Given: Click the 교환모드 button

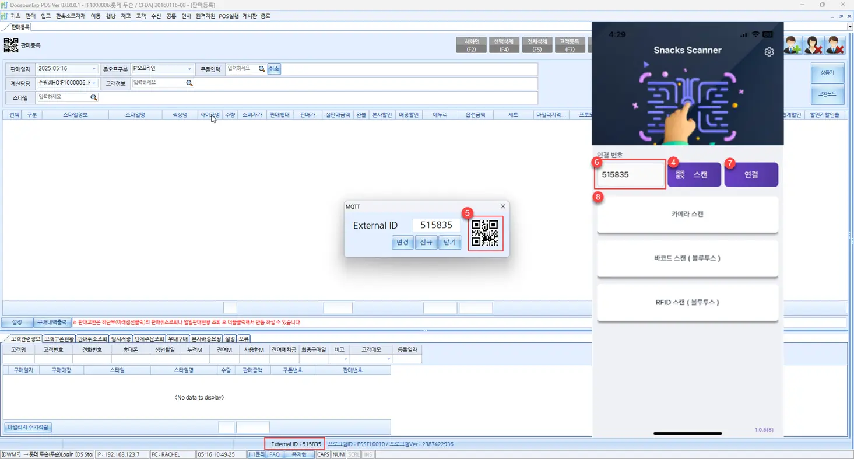Looking at the screenshot, I should point(827,94).
